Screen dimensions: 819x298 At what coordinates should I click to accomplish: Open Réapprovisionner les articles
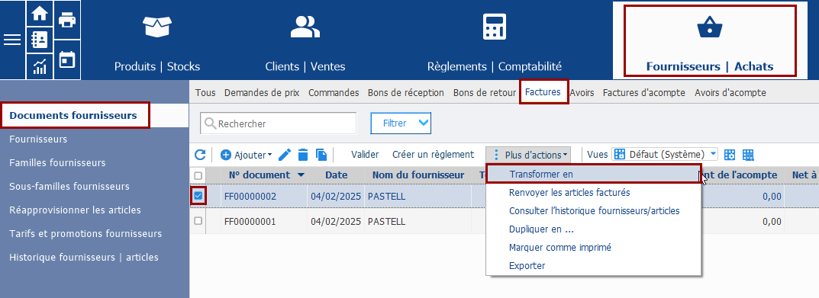coord(76,210)
